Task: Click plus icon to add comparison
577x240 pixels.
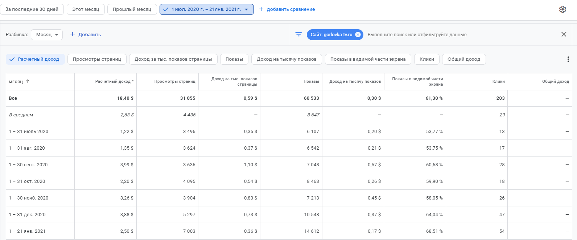Action: coord(261,9)
